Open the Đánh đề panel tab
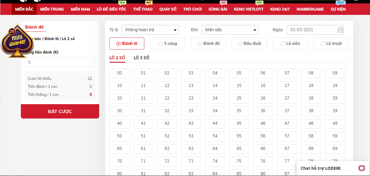370x176 pixels. coord(34,27)
